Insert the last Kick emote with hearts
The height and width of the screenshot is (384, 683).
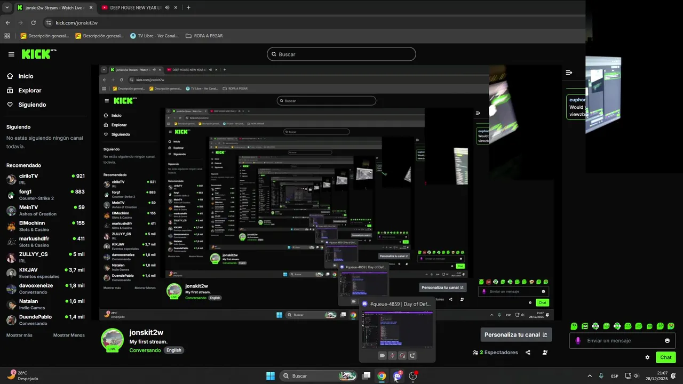click(x=671, y=326)
